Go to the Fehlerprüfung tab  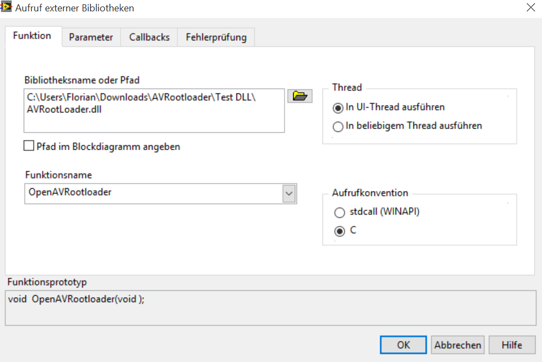point(216,37)
